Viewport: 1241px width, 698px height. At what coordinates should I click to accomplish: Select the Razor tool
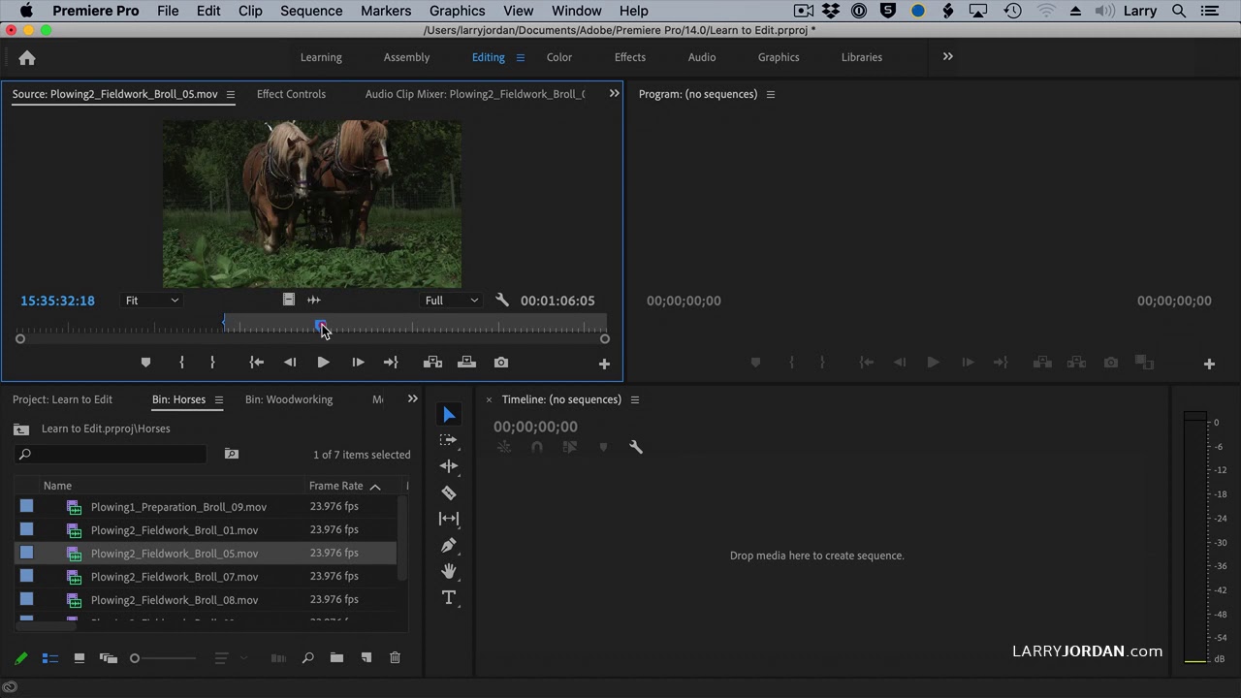(x=449, y=492)
